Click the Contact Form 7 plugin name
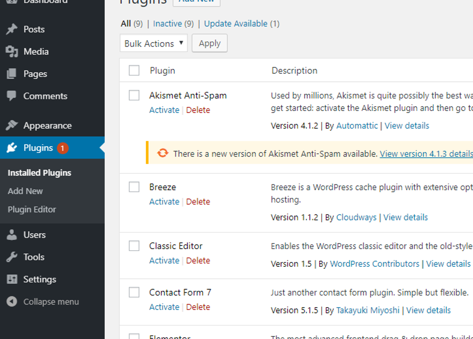 180,292
